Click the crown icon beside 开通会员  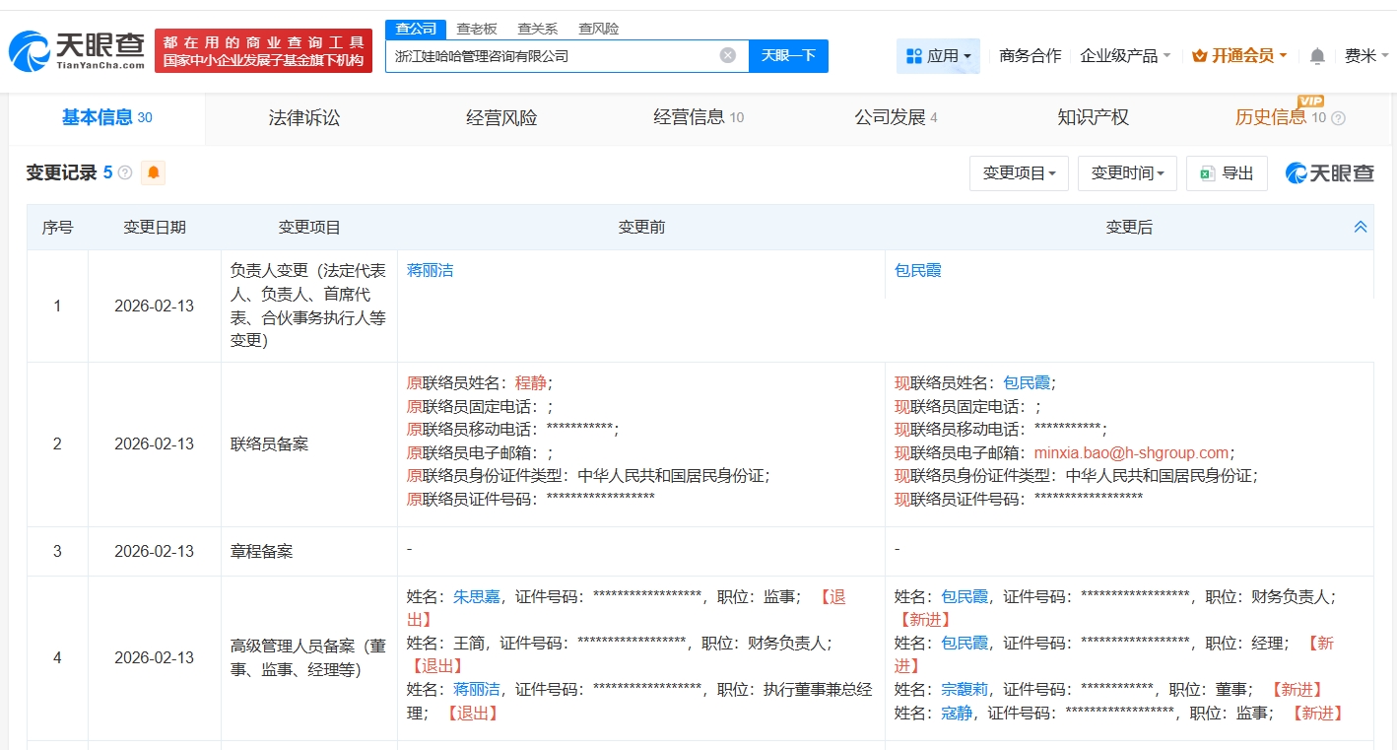1199,56
